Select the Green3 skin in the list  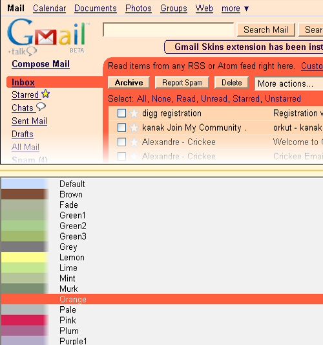[73, 236]
